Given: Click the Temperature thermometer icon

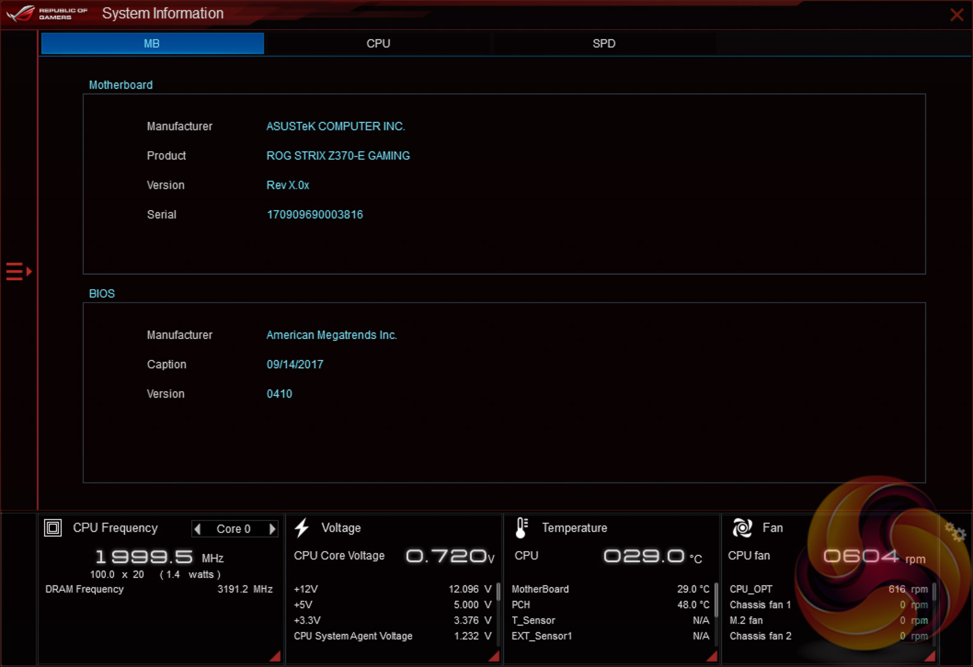Looking at the screenshot, I should (521, 527).
